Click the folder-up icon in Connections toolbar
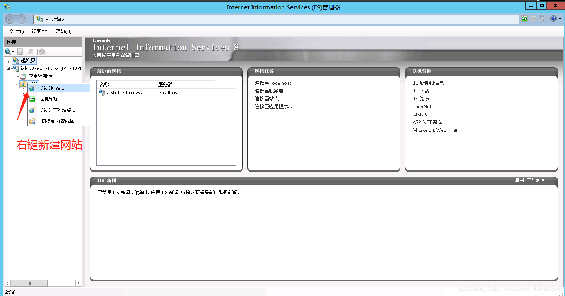The height and width of the screenshot is (296, 565). click(31, 52)
